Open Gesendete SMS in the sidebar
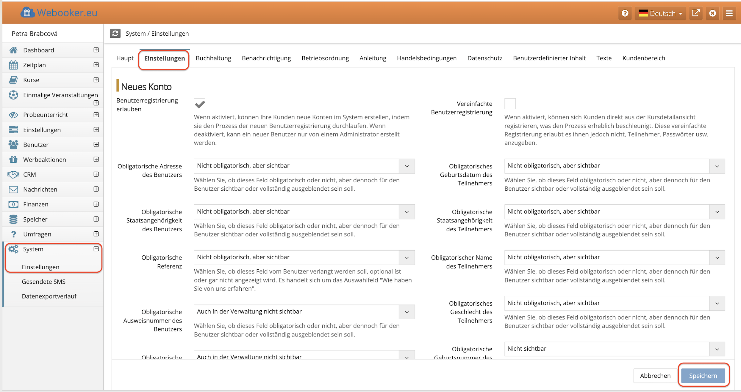Screen dimensions: 741x392 pos(43,282)
